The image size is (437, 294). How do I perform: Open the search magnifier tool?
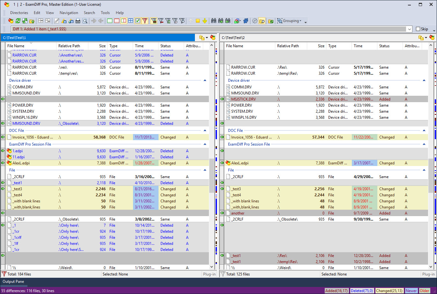point(85,20)
